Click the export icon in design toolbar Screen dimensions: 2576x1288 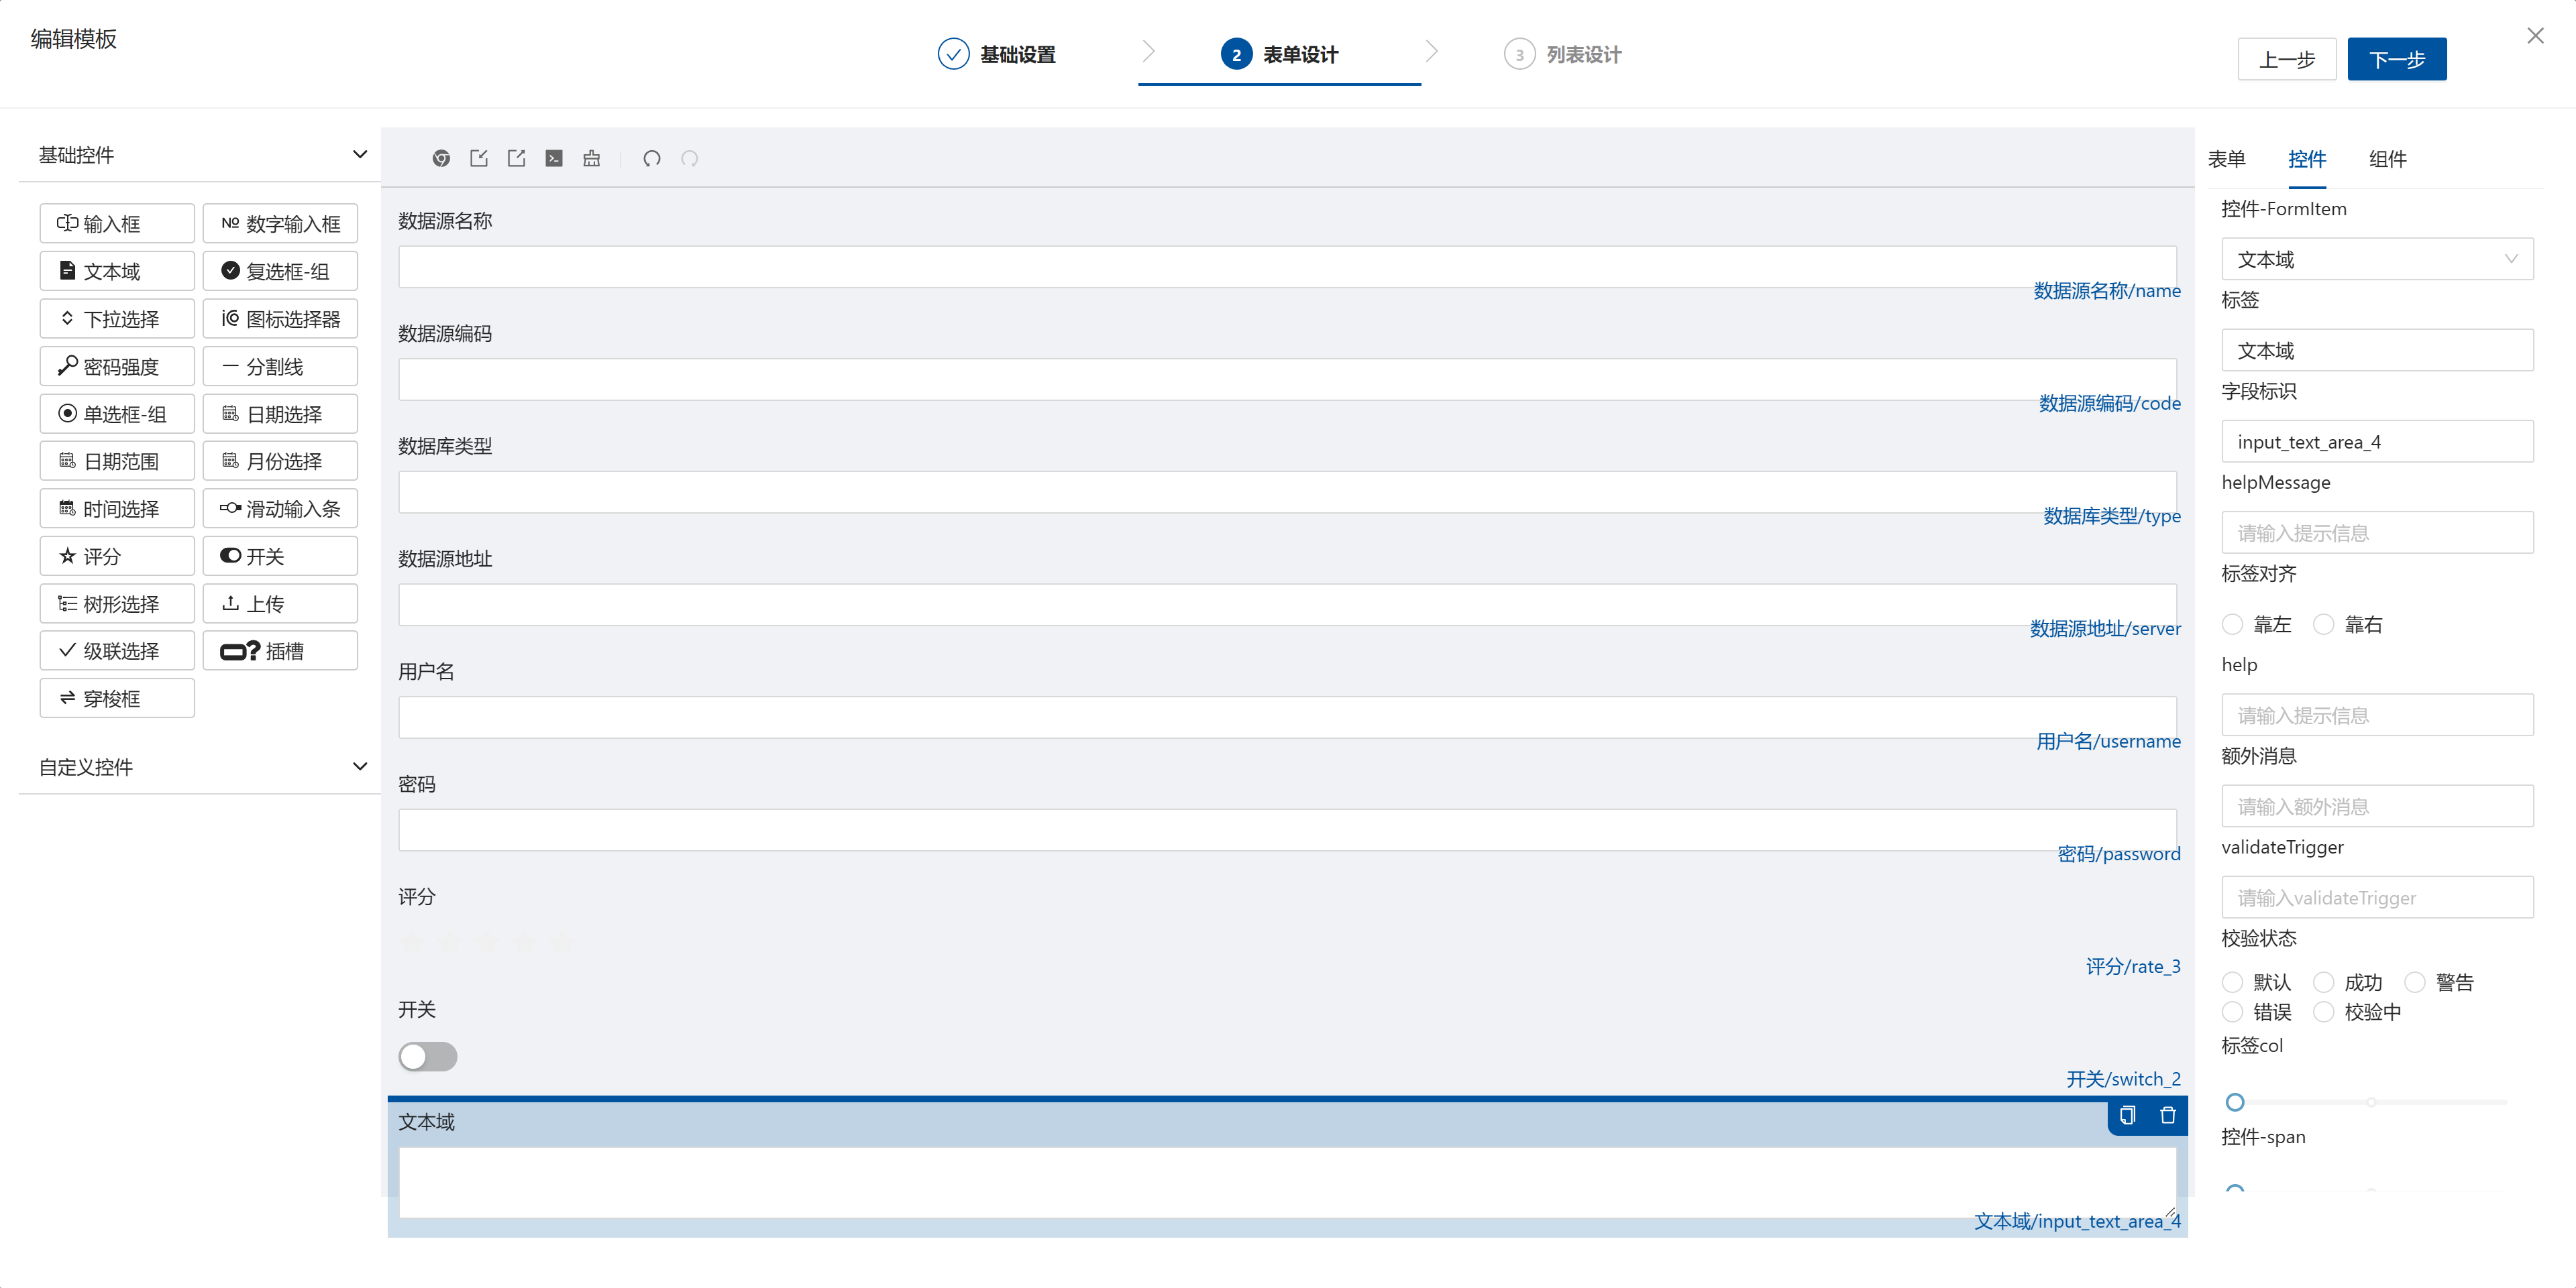516,159
